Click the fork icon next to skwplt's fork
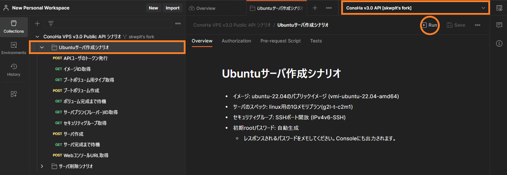 (x=125, y=36)
